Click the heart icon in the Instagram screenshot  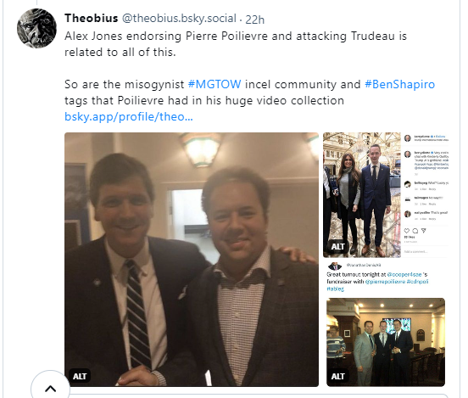(x=406, y=231)
